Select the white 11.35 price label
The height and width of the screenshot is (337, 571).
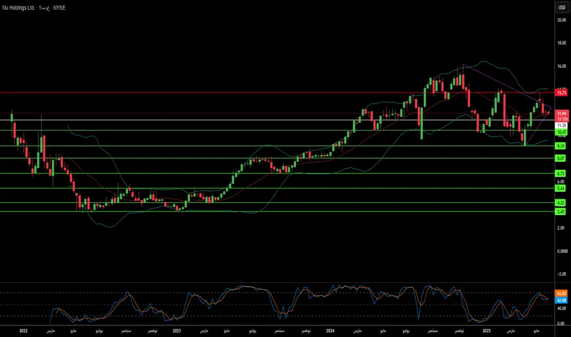click(560, 124)
